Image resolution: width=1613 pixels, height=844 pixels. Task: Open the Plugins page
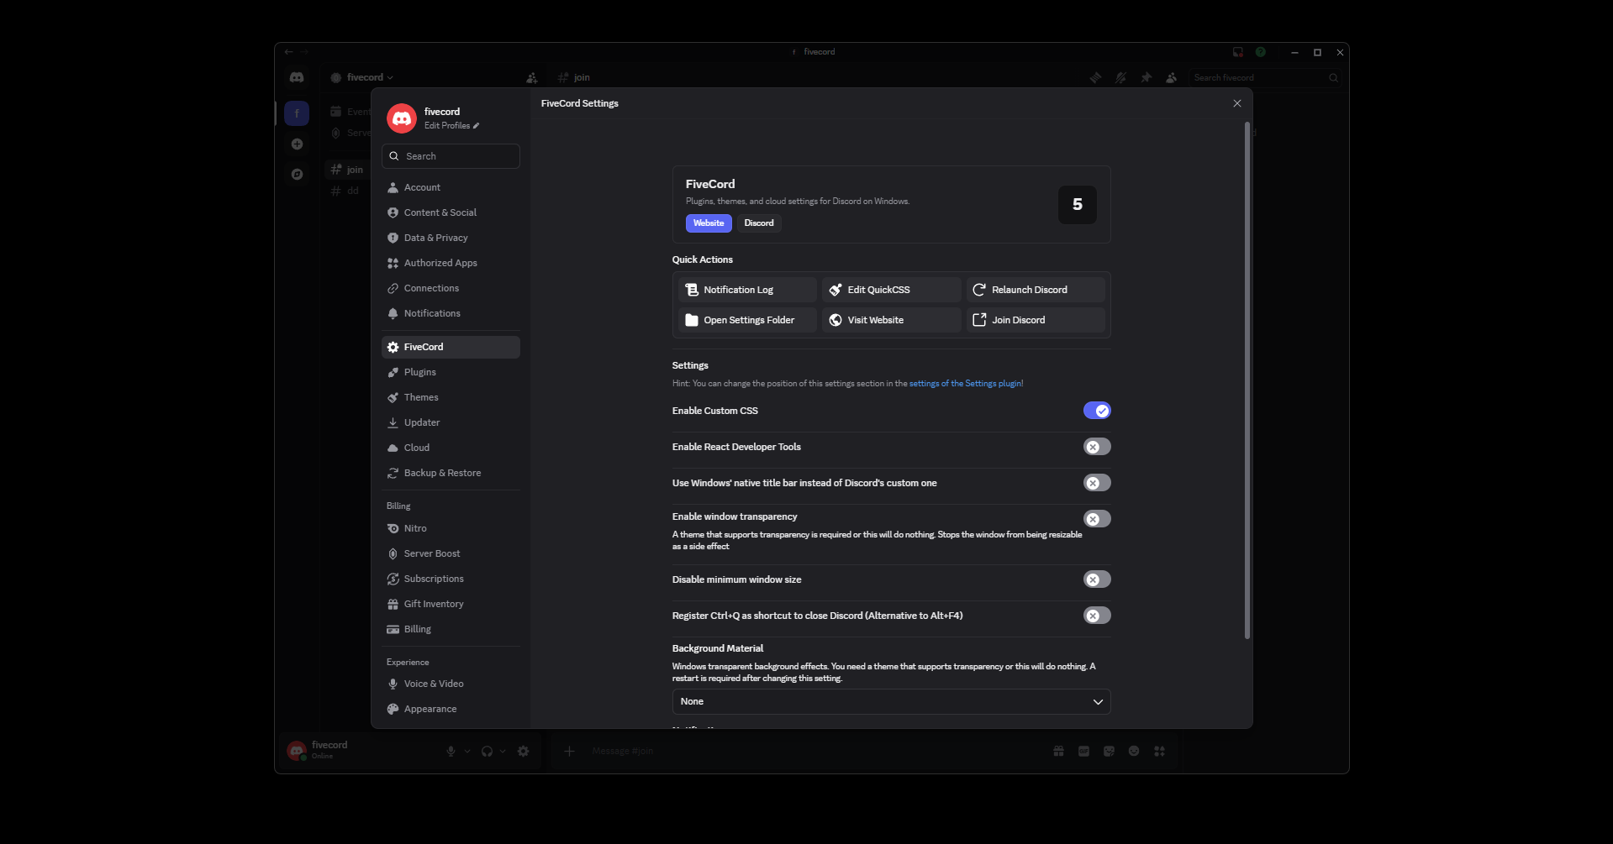(451, 372)
